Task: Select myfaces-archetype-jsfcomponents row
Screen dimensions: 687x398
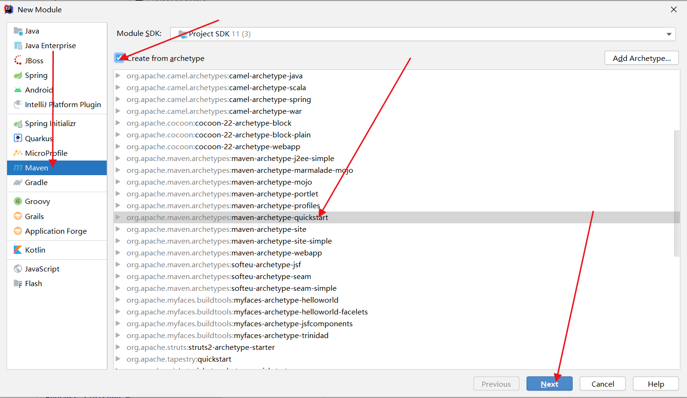Action: (394, 323)
